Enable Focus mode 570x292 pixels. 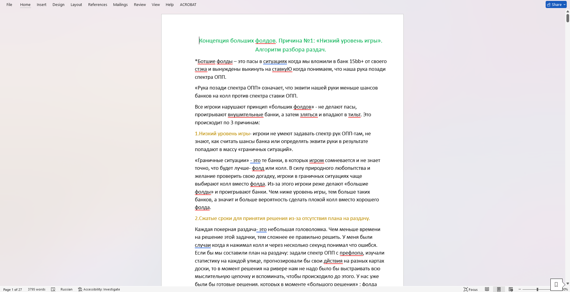[x=471, y=289]
